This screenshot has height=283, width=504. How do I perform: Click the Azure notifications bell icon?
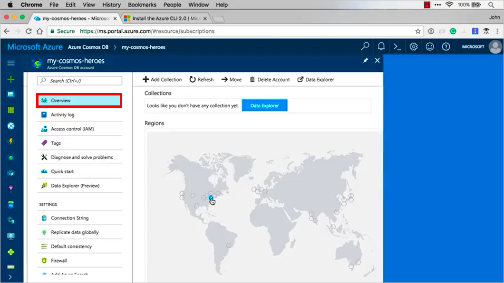coord(381,47)
